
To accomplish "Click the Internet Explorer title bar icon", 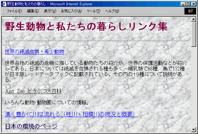I will tap(4, 4).
